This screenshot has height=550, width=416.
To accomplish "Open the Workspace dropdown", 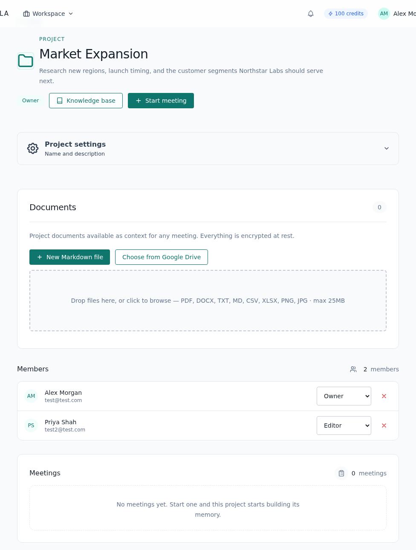I will 48,14.
